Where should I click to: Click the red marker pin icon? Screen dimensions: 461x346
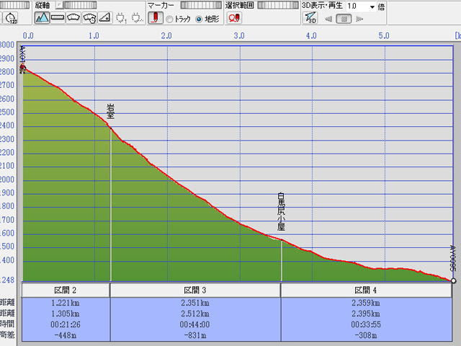156,18
